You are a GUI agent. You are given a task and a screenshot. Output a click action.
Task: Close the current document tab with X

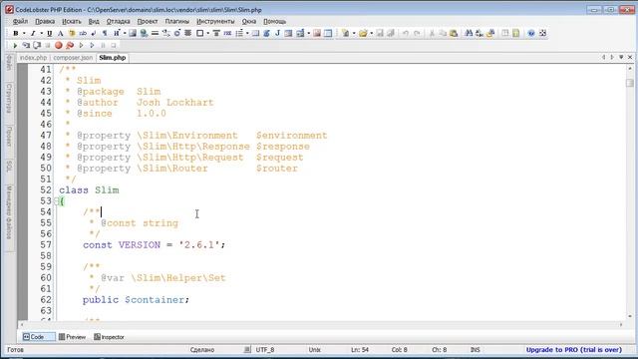click(x=630, y=58)
